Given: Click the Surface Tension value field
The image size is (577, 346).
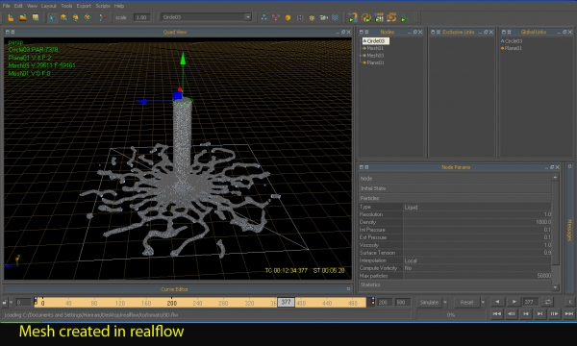Looking at the screenshot, I should click(477, 253).
